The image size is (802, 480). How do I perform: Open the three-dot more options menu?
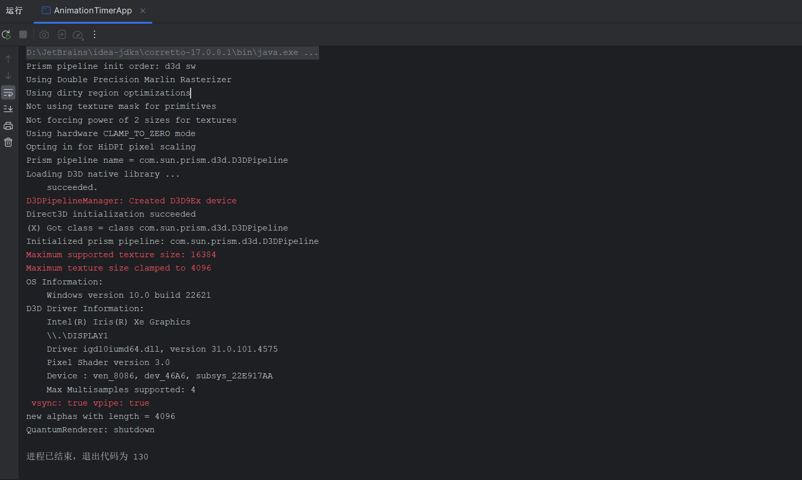pyautogui.click(x=95, y=34)
